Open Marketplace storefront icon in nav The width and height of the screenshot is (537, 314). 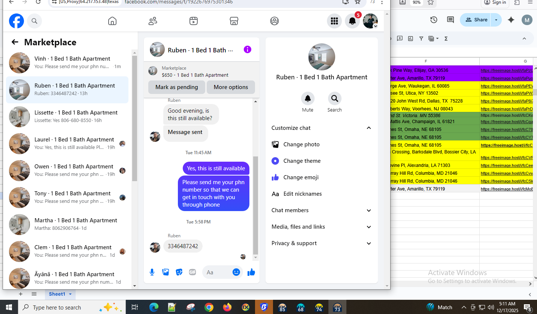pyautogui.click(x=234, y=21)
